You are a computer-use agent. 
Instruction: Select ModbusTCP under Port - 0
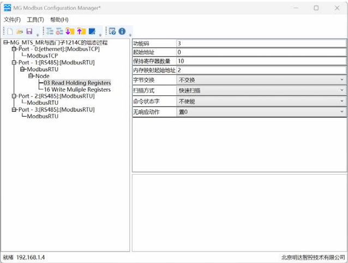[x=43, y=56]
